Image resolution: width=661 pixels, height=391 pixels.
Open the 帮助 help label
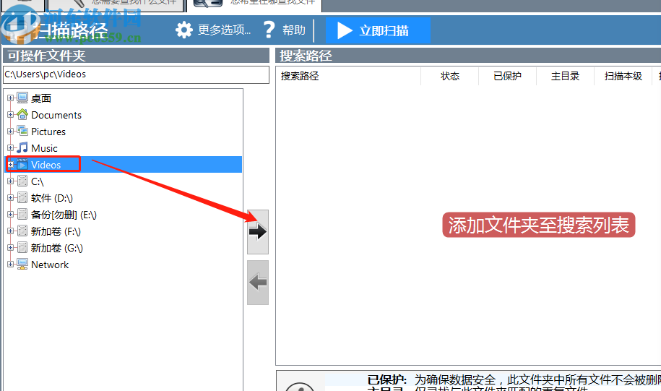pyautogui.click(x=294, y=30)
